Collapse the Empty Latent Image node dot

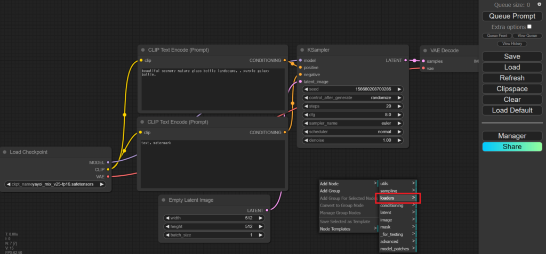click(x=163, y=200)
